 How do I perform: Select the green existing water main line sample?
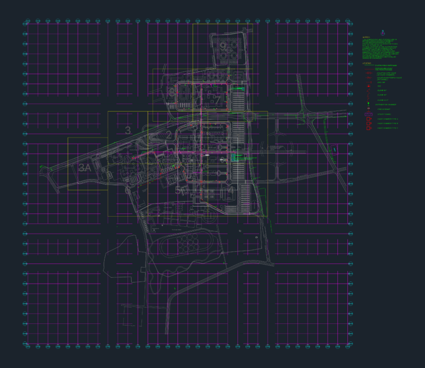click(x=369, y=65)
